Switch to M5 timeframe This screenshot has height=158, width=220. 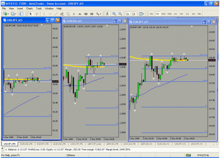[x=158, y=14]
